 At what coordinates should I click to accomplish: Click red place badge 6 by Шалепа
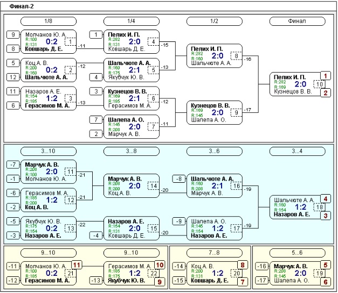tap(326, 282)
